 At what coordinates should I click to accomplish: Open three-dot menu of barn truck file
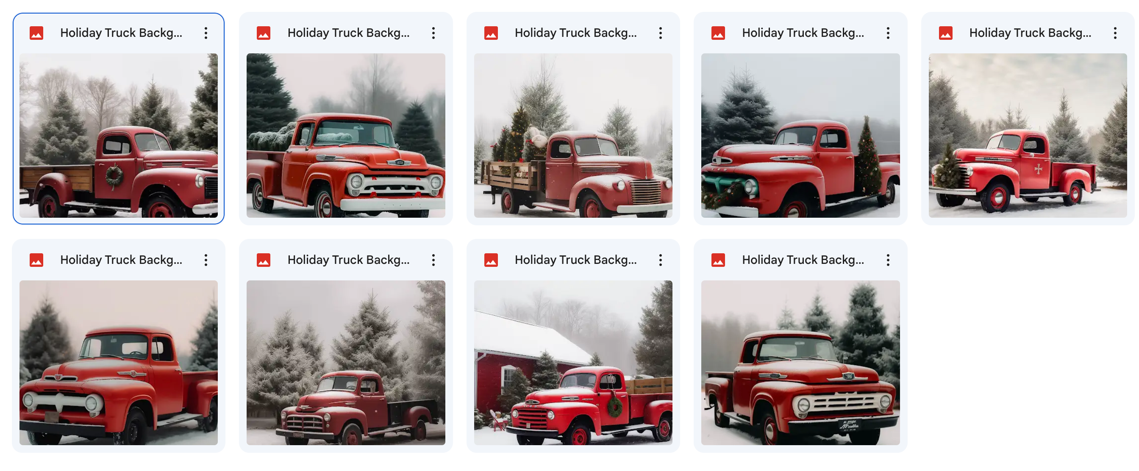[x=661, y=260]
